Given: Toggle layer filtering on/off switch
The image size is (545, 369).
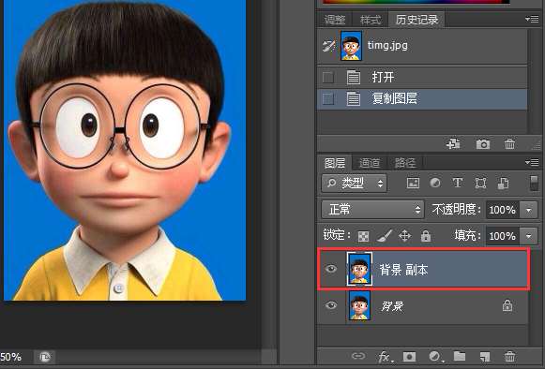Looking at the screenshot, I should pos(535,183).
